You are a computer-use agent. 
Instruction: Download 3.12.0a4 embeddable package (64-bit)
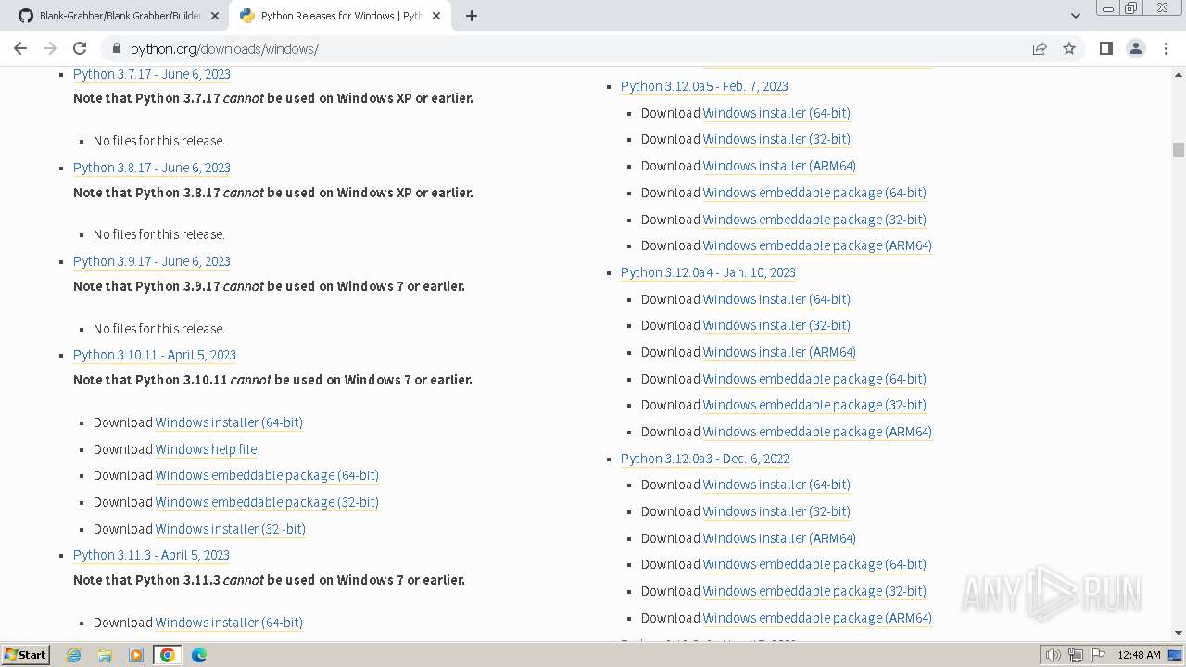[814, 379]
